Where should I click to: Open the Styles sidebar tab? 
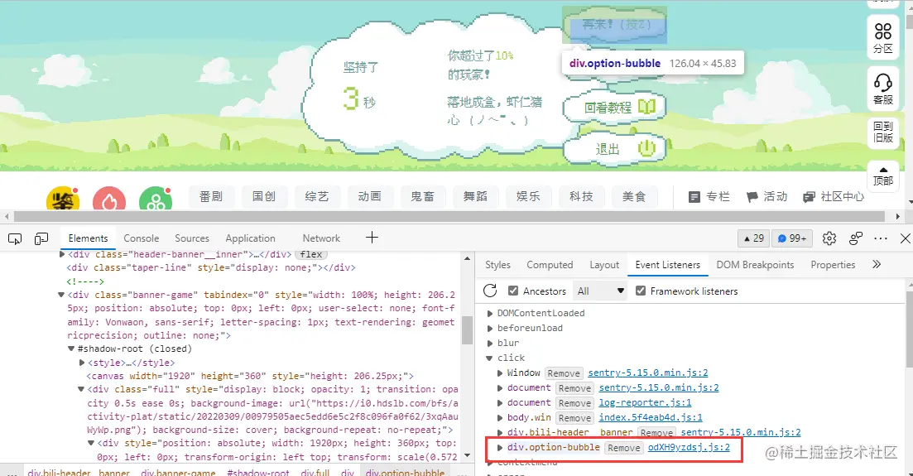click(497, 265)
